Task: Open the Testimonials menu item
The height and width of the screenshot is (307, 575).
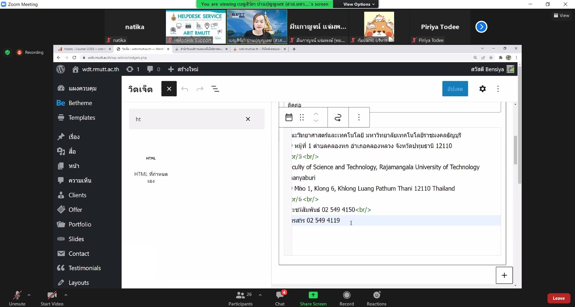Action: pos(79,268)
